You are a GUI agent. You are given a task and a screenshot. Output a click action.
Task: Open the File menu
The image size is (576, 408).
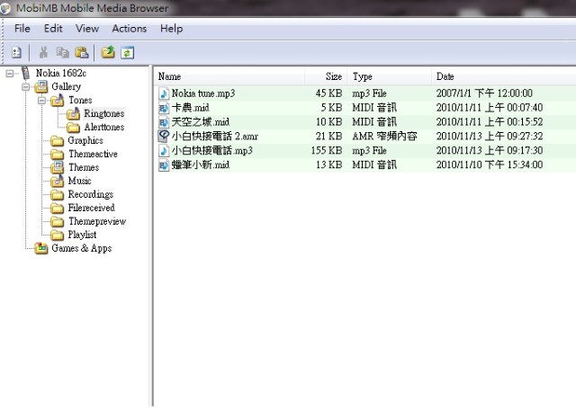click(22, 28)
